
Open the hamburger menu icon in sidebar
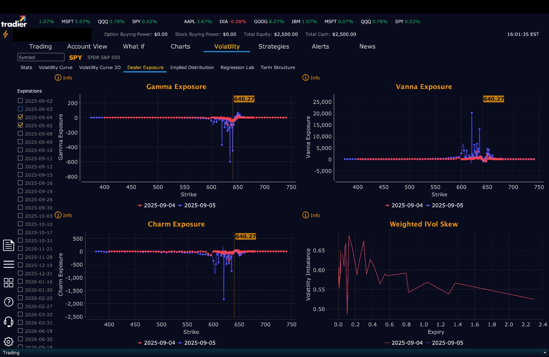8,264
